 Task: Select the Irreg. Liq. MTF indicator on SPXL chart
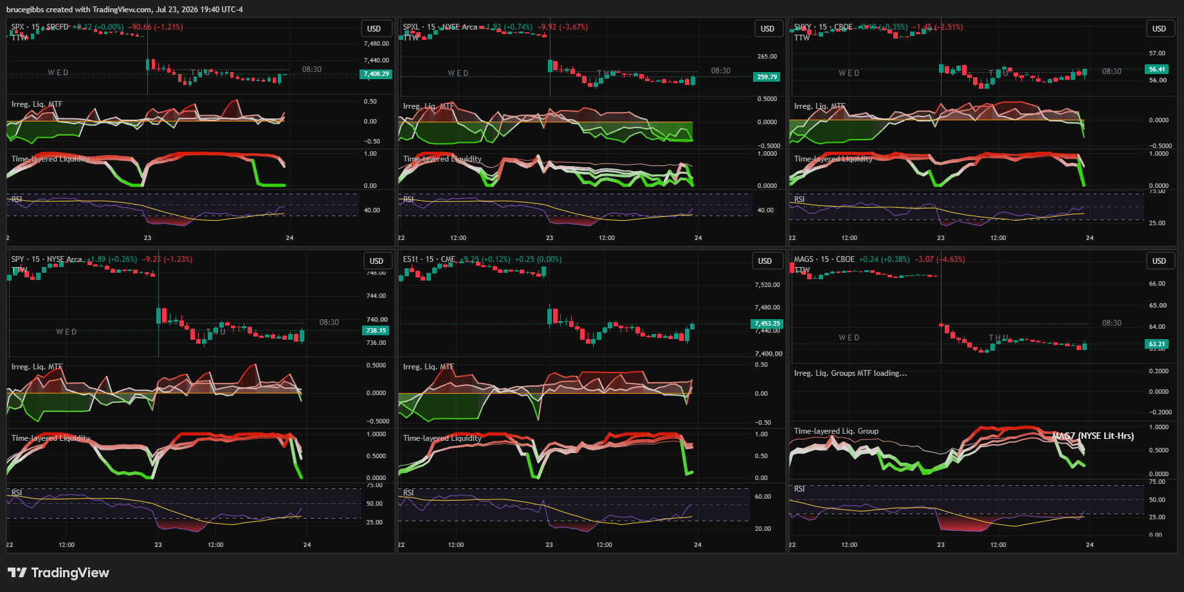pyautogui.click(x=428, y=106)
